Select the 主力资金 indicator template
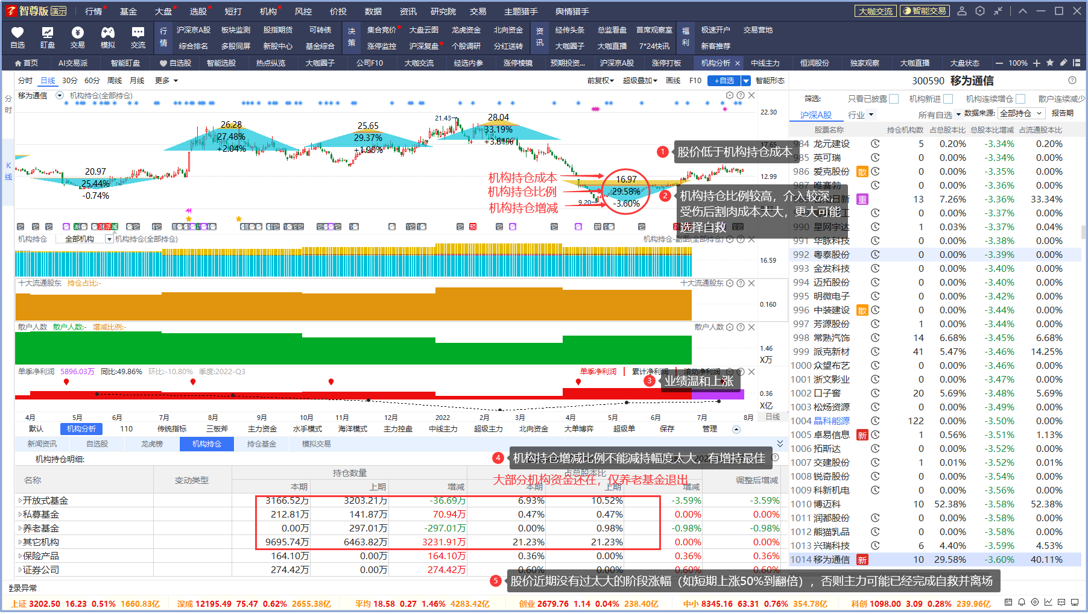 point(262,429)
